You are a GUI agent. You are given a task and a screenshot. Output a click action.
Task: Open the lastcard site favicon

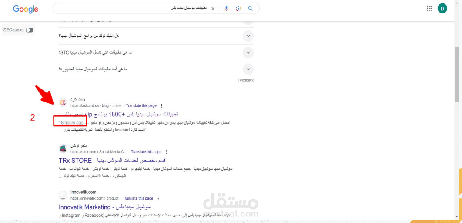coord(63,102)
